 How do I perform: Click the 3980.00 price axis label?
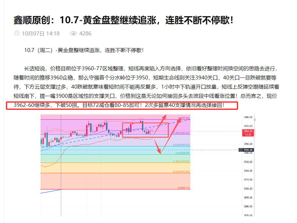point(248,117)
